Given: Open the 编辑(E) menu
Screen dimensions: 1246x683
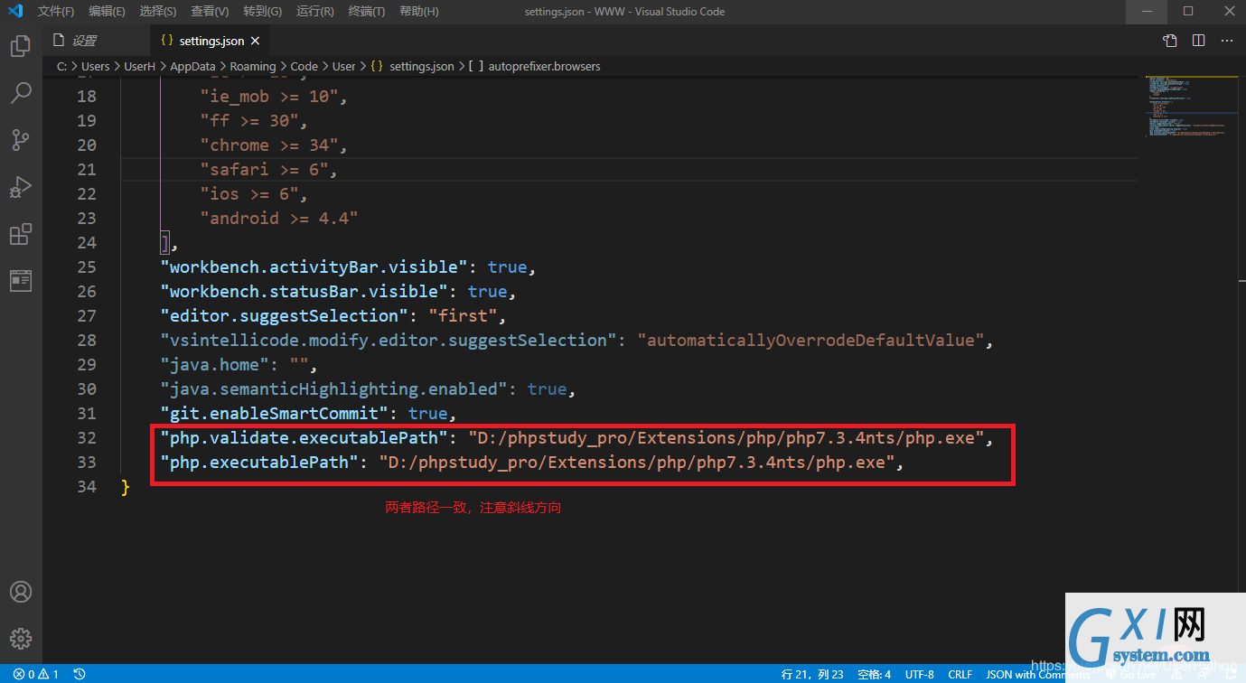Looking at the screenshot, I should point(108,12).
